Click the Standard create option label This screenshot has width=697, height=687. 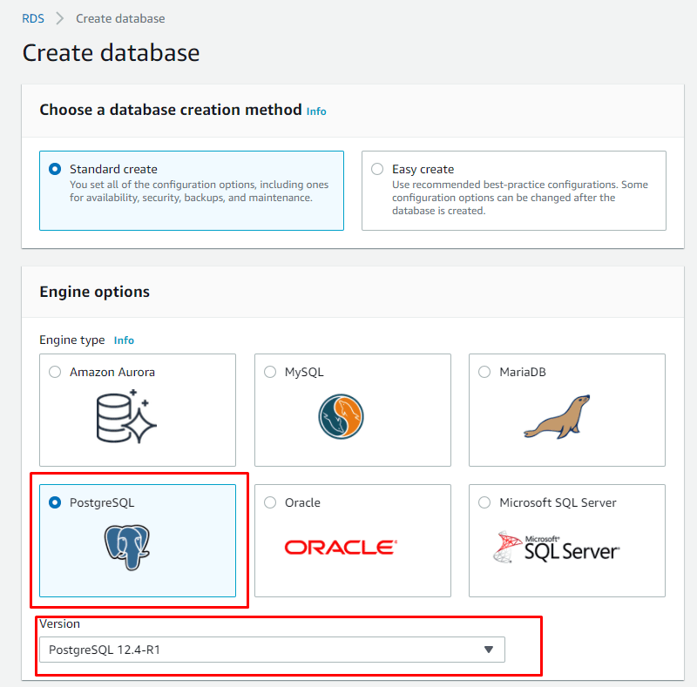114,169
